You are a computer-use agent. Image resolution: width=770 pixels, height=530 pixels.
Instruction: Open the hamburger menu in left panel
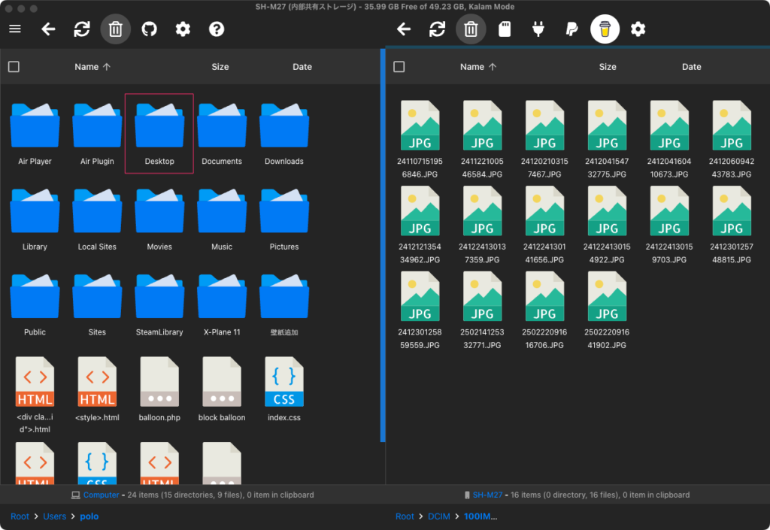15,29
